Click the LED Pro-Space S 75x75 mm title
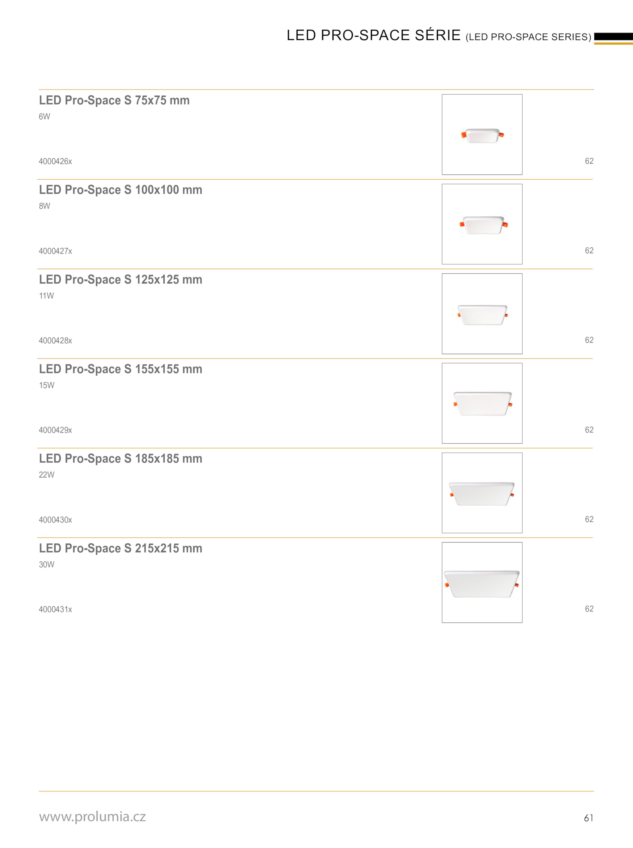This screenshot has width=633, height=848. [x=114, y=101]
